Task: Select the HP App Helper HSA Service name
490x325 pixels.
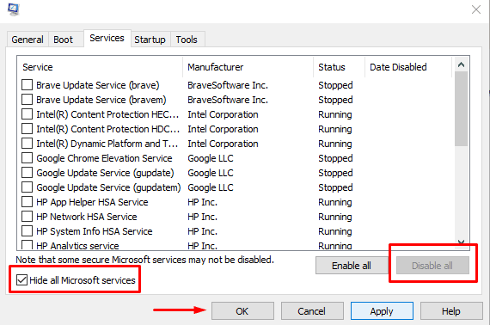Action: coord(92,202)
